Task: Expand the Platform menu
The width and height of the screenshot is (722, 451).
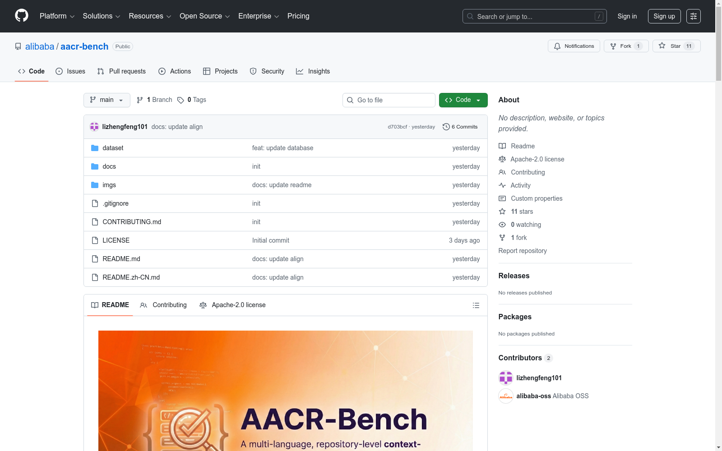Action: 57,16
